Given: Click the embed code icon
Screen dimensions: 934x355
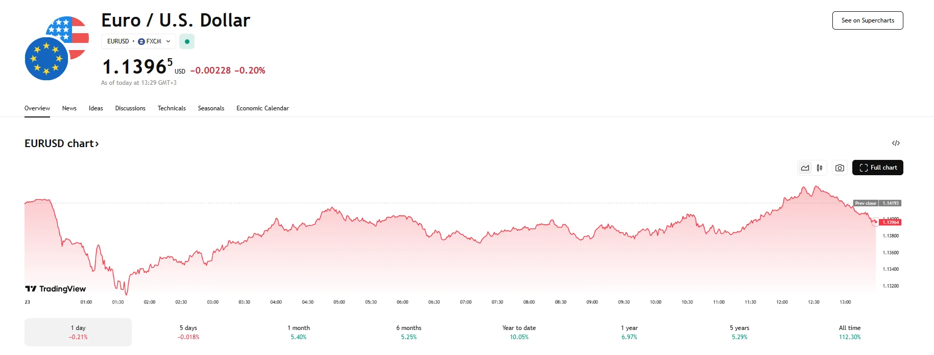Looking at the screenshot, I should coord(896,143).
